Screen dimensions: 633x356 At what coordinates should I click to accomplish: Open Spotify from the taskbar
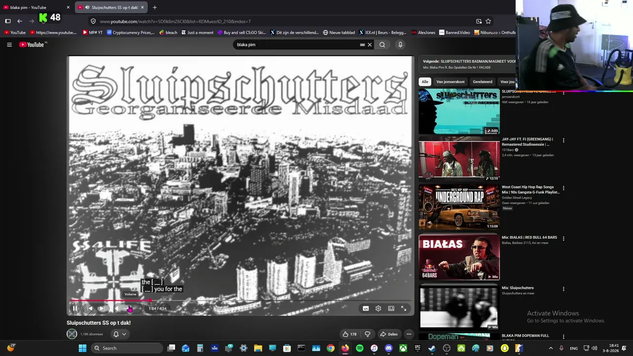(x=360, y=348)
